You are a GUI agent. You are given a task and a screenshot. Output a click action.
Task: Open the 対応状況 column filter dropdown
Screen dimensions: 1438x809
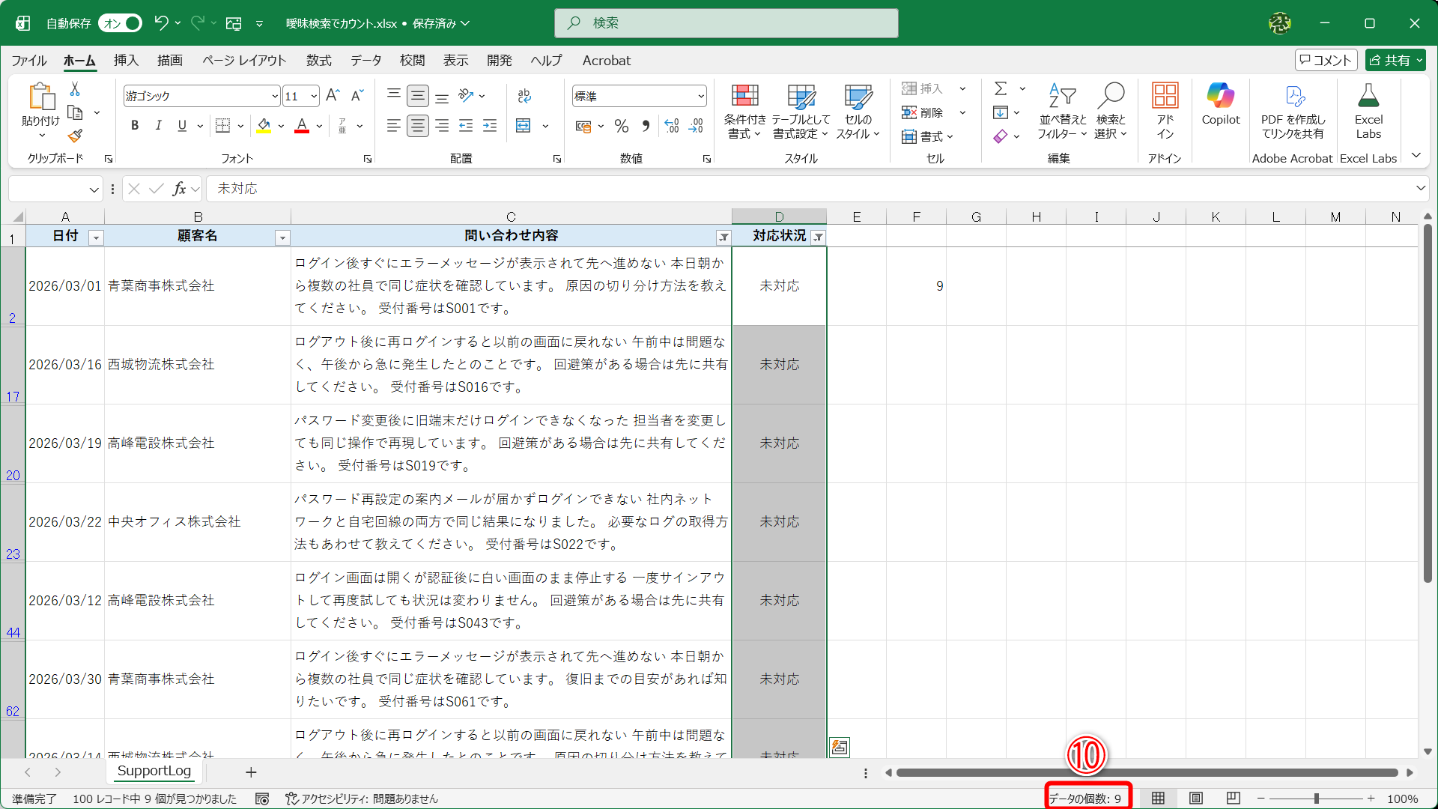click(x=819, y=237)
